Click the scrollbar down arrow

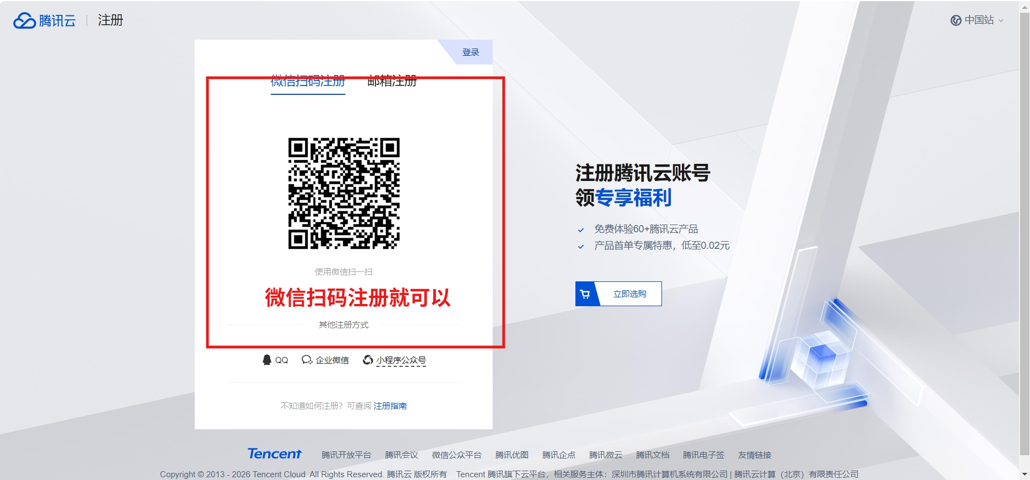click(1024, 474)
